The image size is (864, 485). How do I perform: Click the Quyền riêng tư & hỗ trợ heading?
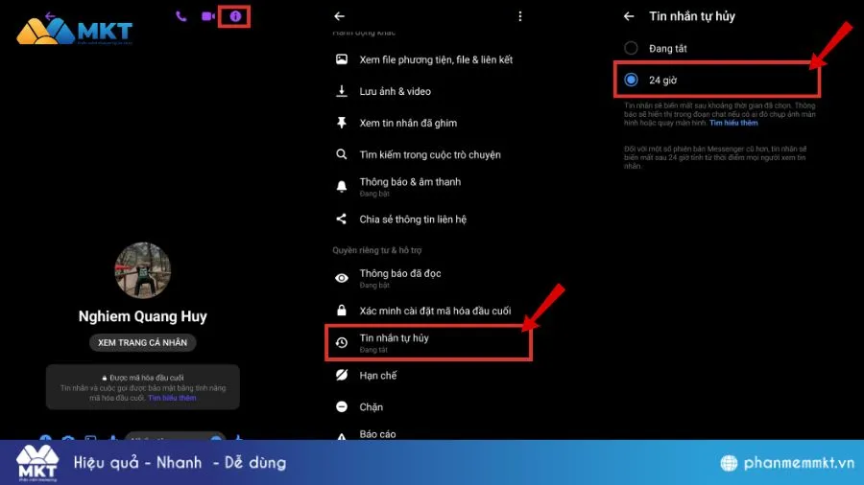pos(377,250)
